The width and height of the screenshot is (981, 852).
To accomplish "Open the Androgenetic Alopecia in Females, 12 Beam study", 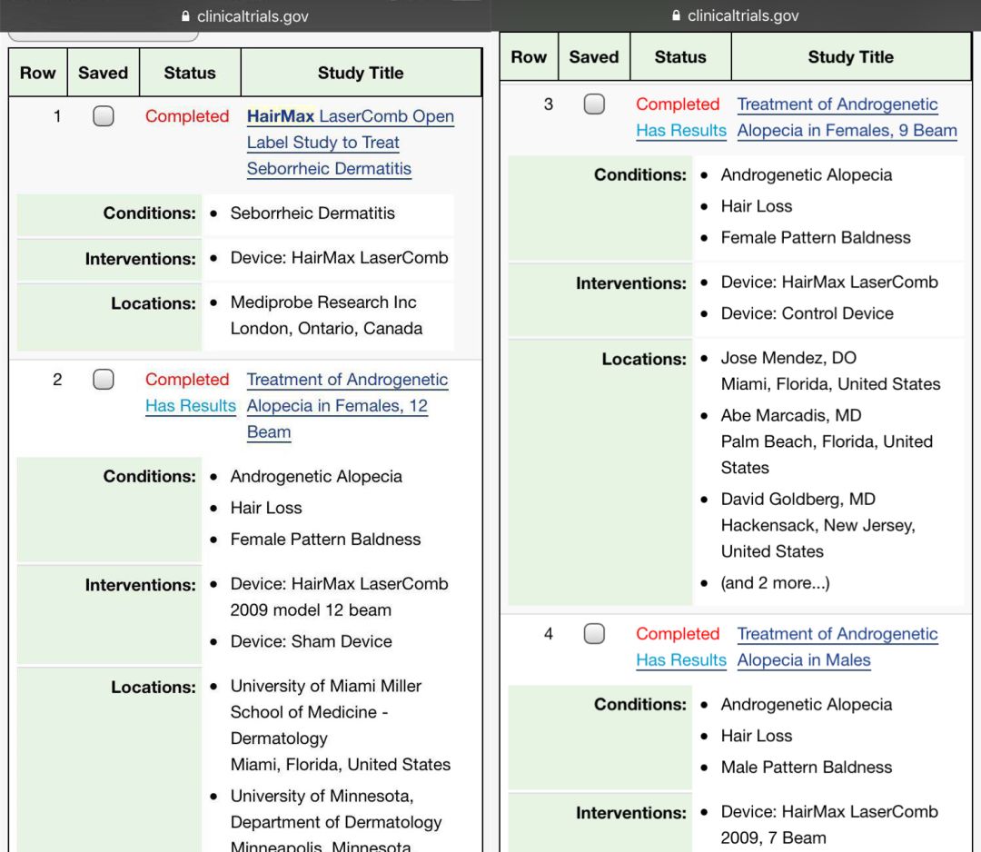I will click(x=347, y=405).
